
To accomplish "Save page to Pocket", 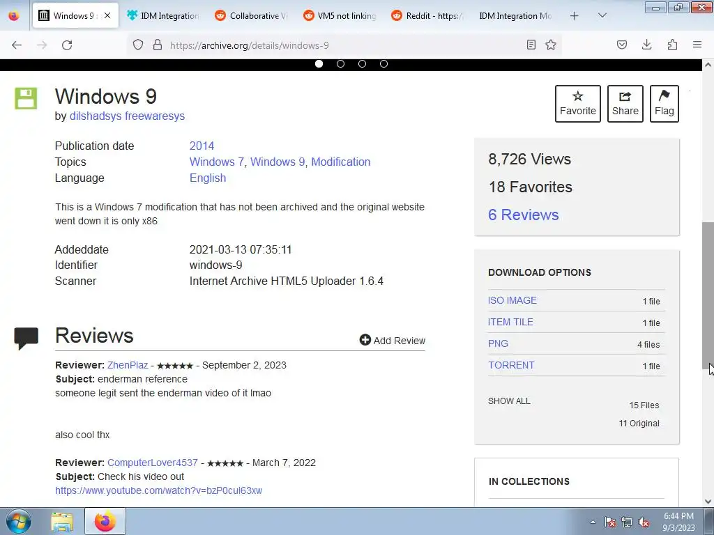I will 622,45.
